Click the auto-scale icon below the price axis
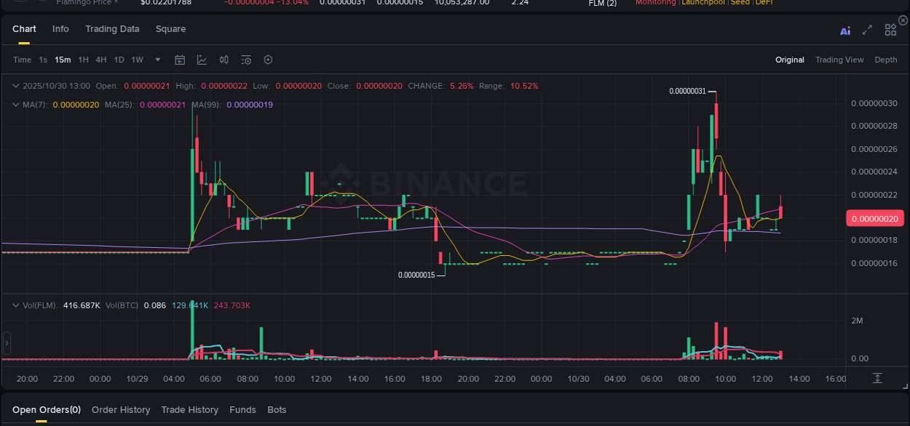Image resolution: width=910 pixels, height=426 pixels. [877, 378]
